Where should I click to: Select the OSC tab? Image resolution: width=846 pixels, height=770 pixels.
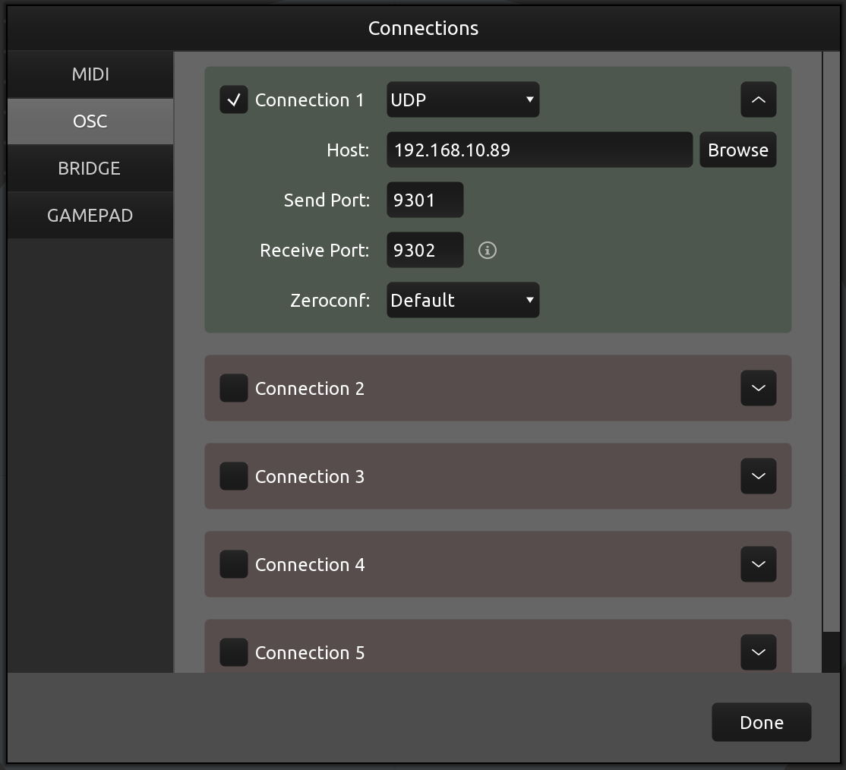click(90, 121)
